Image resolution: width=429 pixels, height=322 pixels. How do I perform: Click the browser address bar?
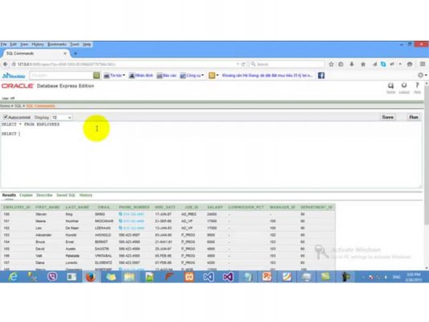tap(123, 64)
